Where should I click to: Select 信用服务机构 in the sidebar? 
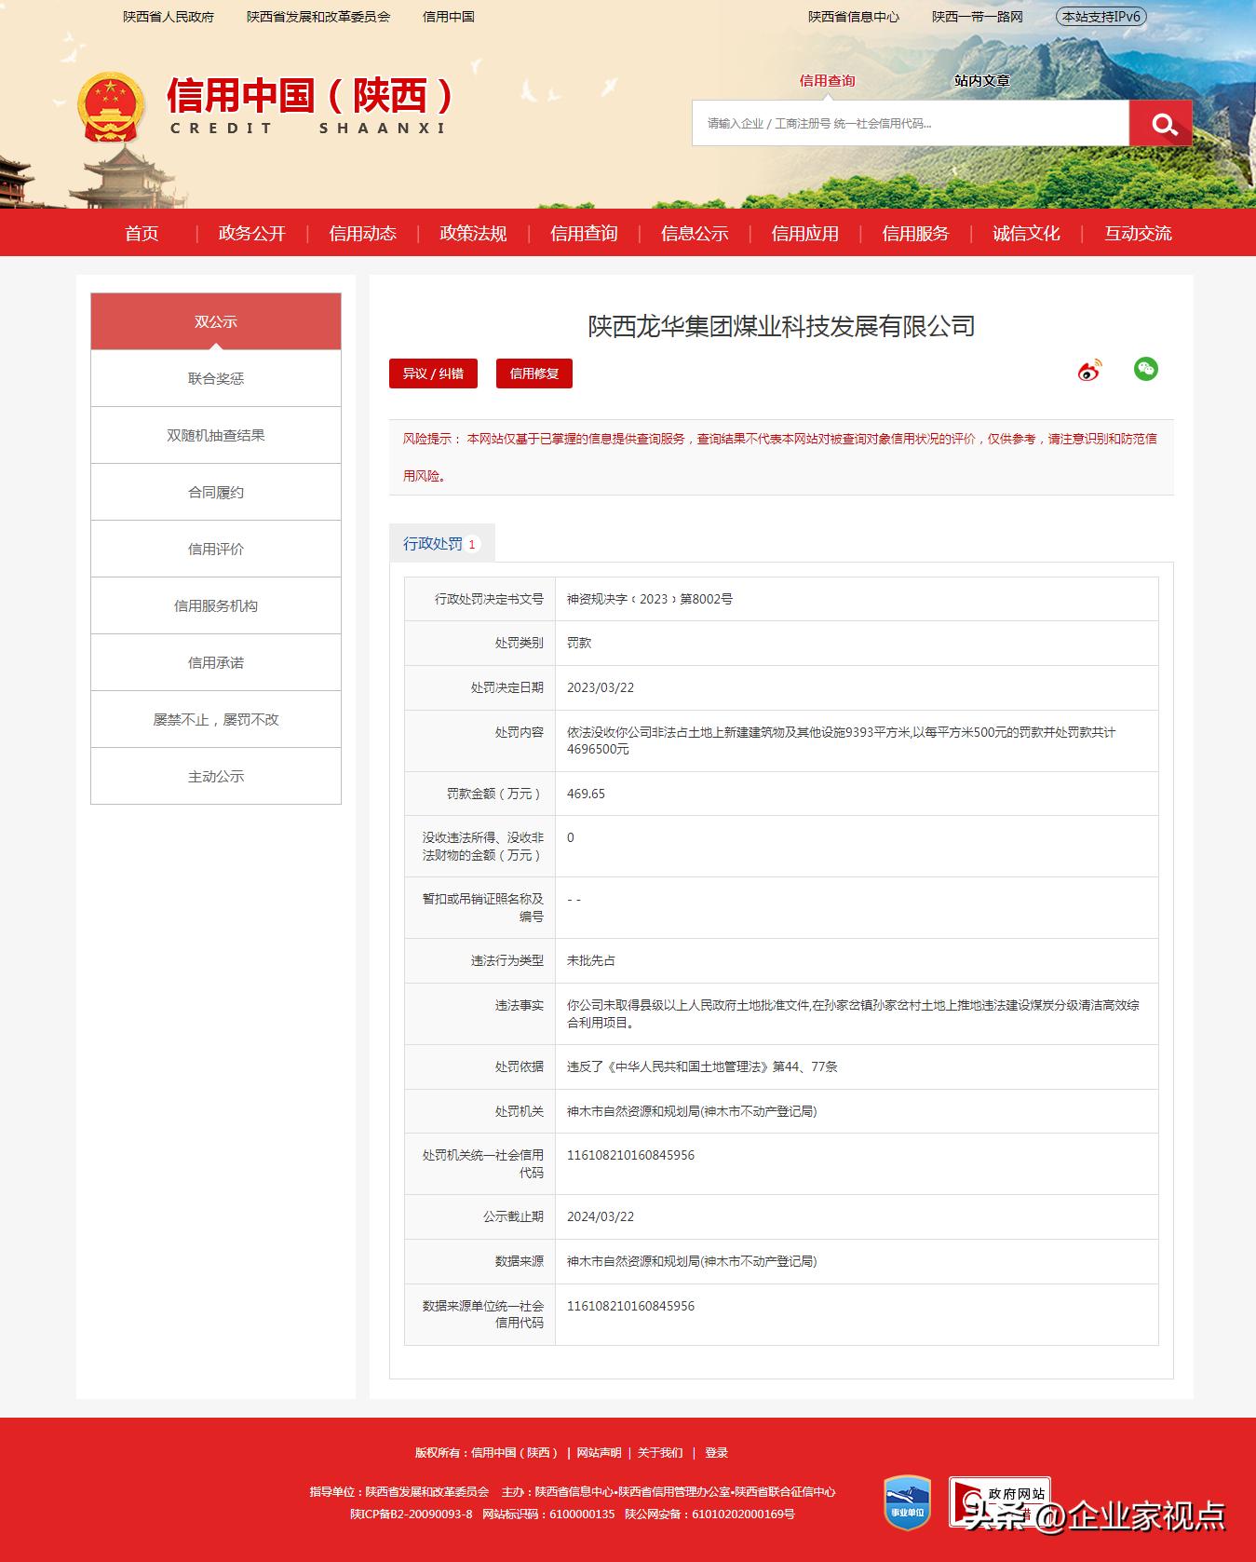click(x=216, y=605)
